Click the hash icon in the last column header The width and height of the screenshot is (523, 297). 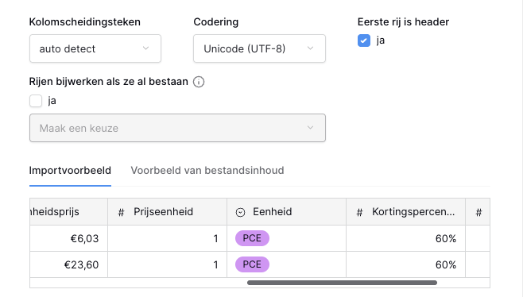478,212
